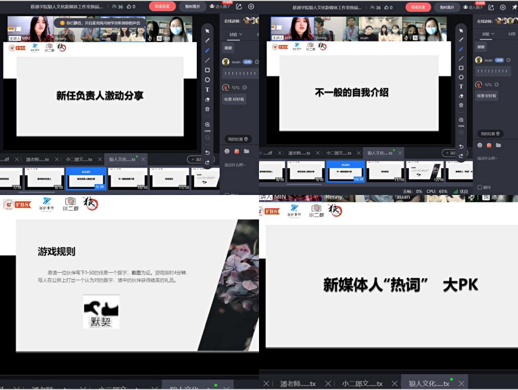
Task: Open settings hexagon icon in upper-right window
Action: 502,7
